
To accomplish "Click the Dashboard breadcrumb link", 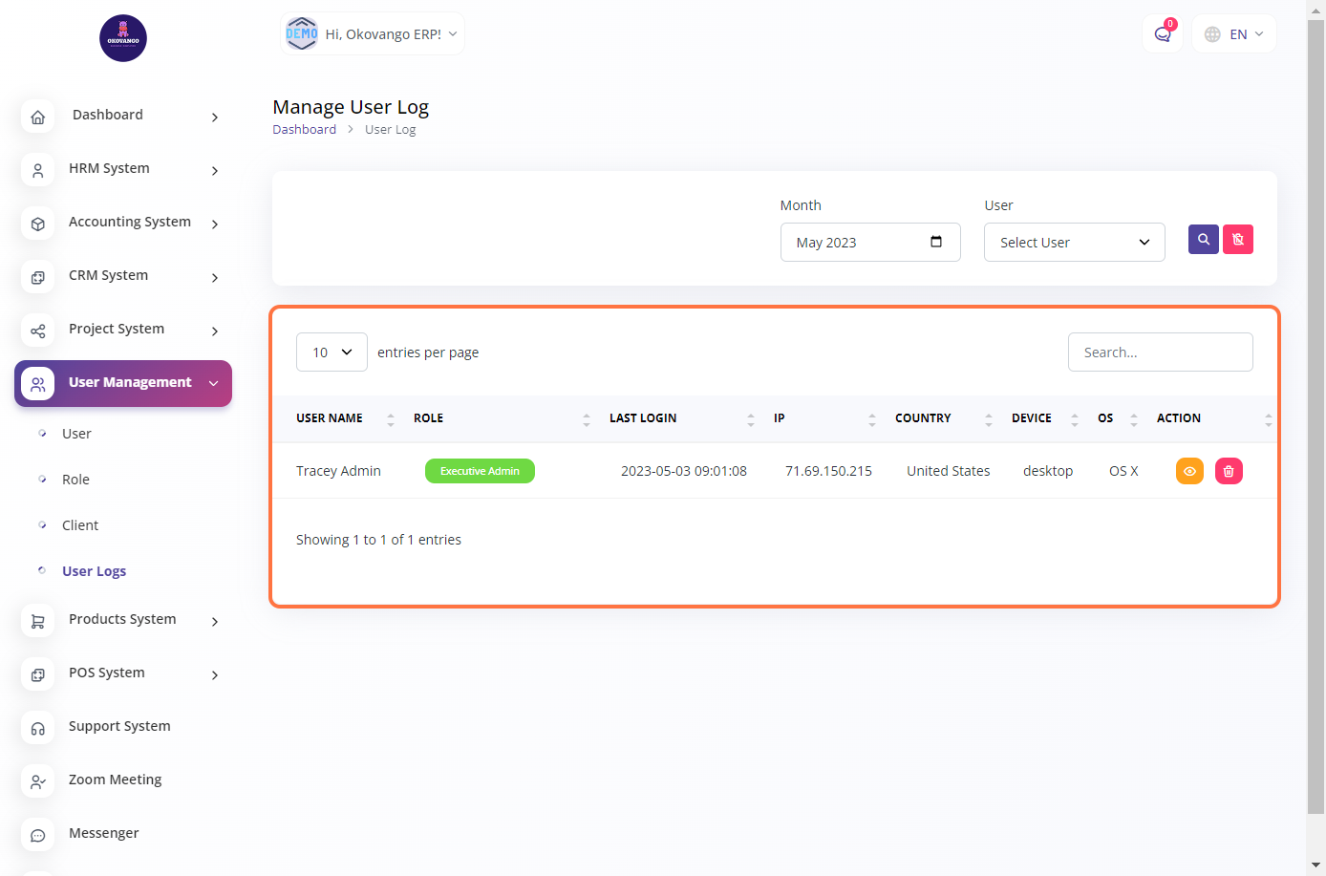I will (304, 130).
